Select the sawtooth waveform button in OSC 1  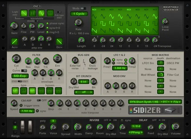click(24, 13)
